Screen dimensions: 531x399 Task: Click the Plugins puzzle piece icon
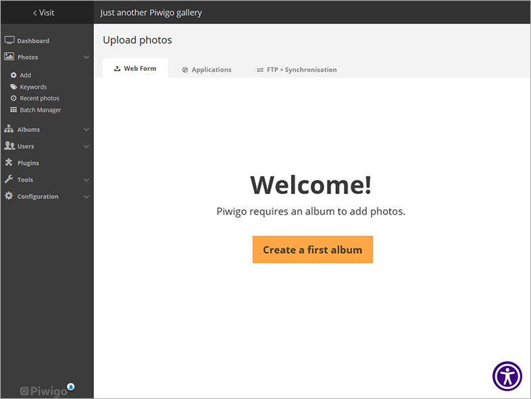click(9, 163)
